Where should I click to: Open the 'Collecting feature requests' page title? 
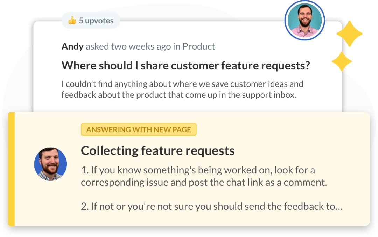coord(157,150)
